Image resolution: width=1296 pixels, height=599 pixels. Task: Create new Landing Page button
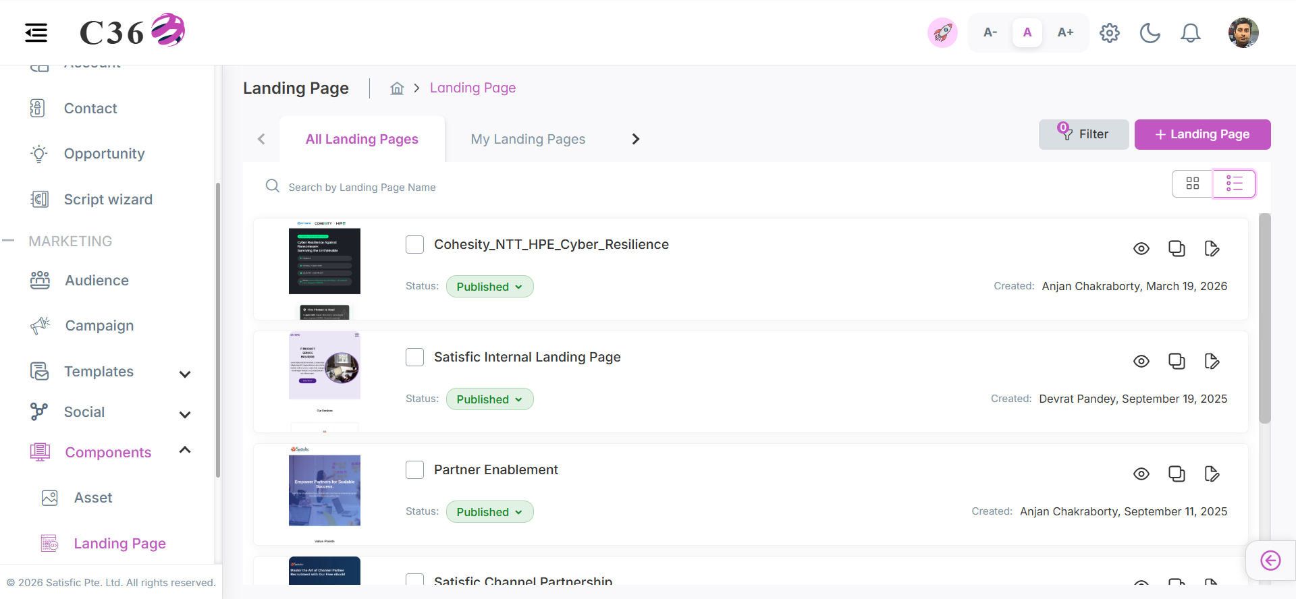click(1202, 134)
